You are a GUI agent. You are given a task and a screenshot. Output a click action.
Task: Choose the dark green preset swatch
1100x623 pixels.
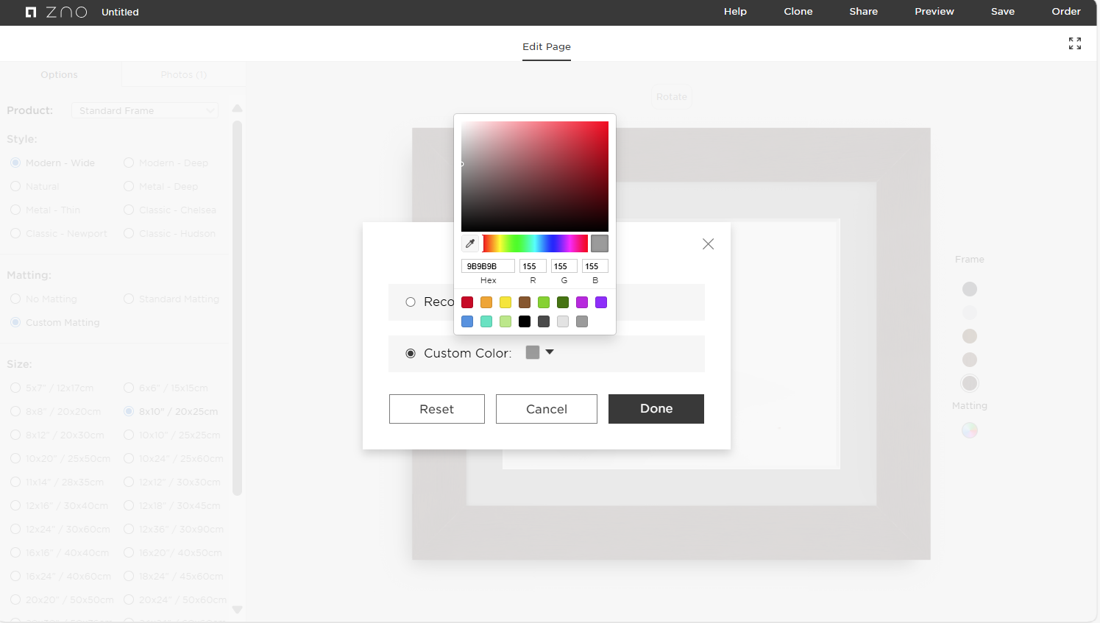click(x=563, y=302)
